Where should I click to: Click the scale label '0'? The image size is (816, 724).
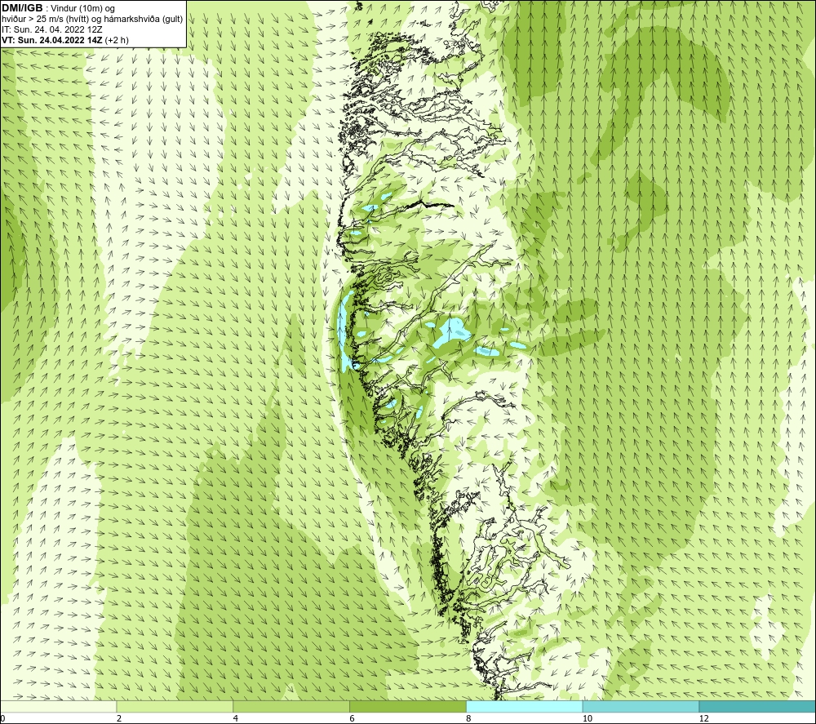coord(2,718)
